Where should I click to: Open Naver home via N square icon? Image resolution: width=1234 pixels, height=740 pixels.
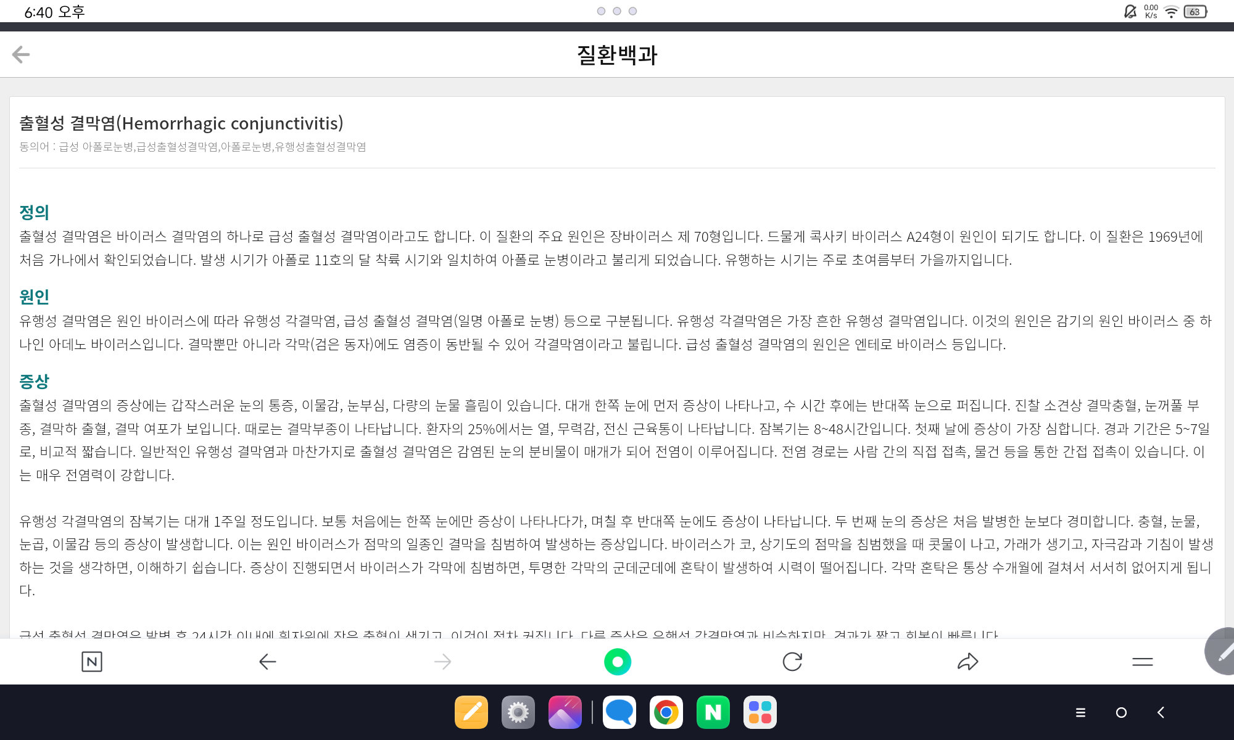pyautogui.click(x=92, y=662)
